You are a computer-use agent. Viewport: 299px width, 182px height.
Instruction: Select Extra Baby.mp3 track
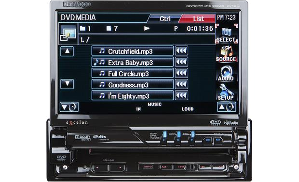[133, 62]
